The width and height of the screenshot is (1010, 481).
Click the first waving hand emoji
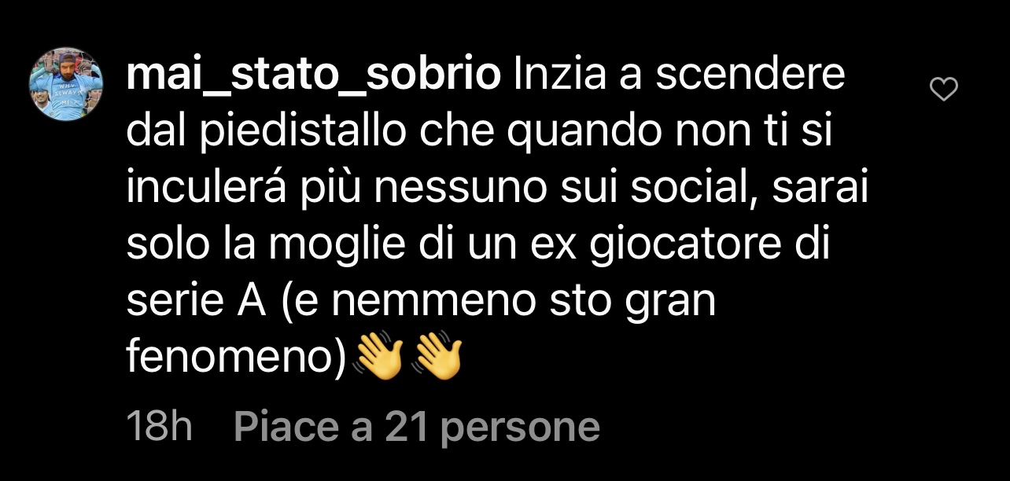(x=379, y=358)
